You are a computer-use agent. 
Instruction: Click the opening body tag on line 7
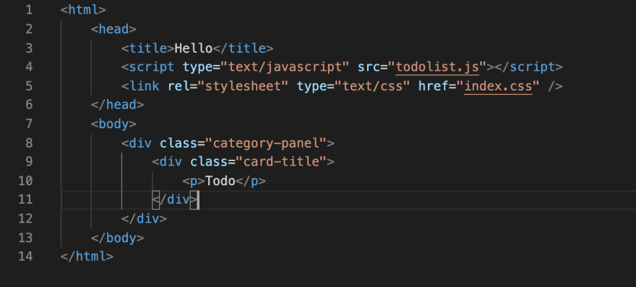[113, 124]
